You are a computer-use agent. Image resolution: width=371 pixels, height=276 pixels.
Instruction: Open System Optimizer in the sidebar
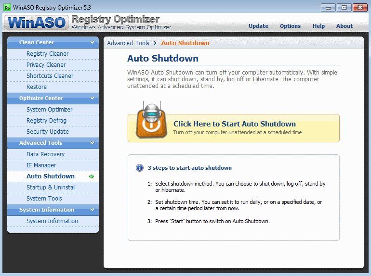point(53,110)
